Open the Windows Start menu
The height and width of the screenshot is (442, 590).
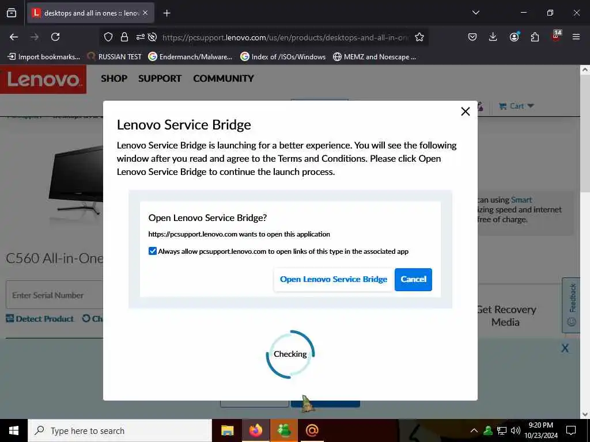click(14, 430)
